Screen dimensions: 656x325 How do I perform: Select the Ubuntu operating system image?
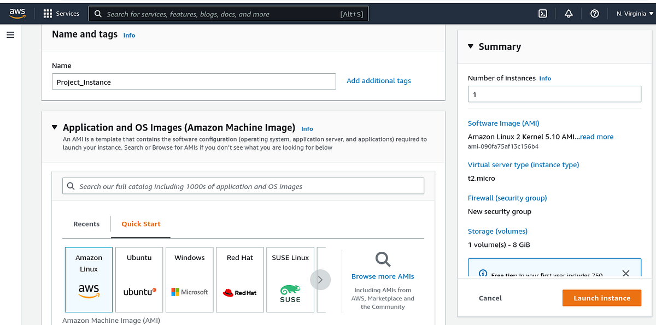coord(139,279)
